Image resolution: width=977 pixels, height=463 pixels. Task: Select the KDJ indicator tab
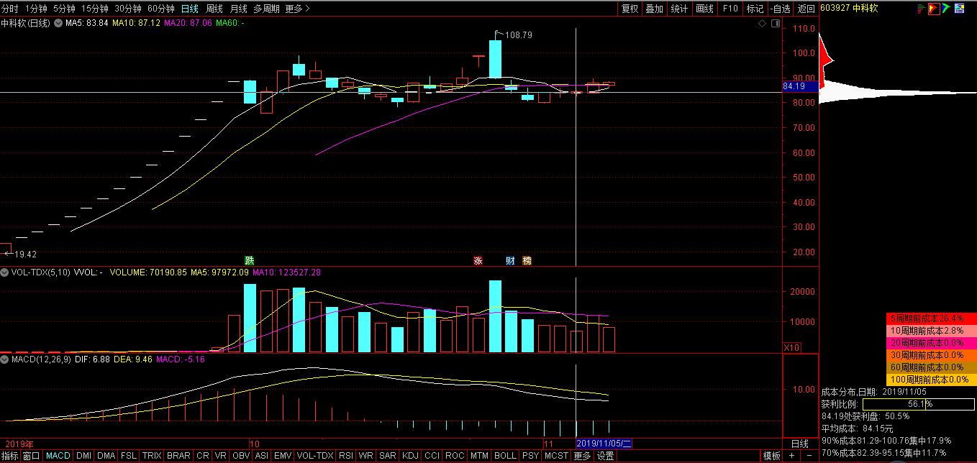(410, 456)
